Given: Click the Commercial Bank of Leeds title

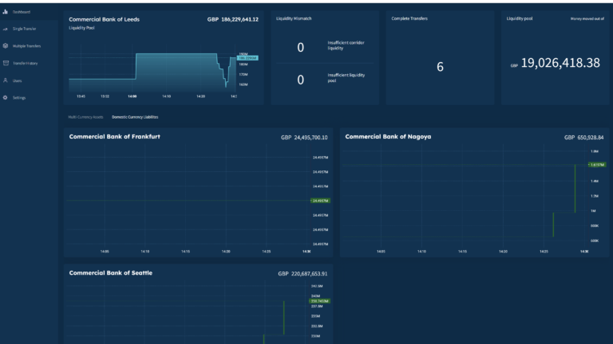Looking at the screenshot, I should click(104, 19).
